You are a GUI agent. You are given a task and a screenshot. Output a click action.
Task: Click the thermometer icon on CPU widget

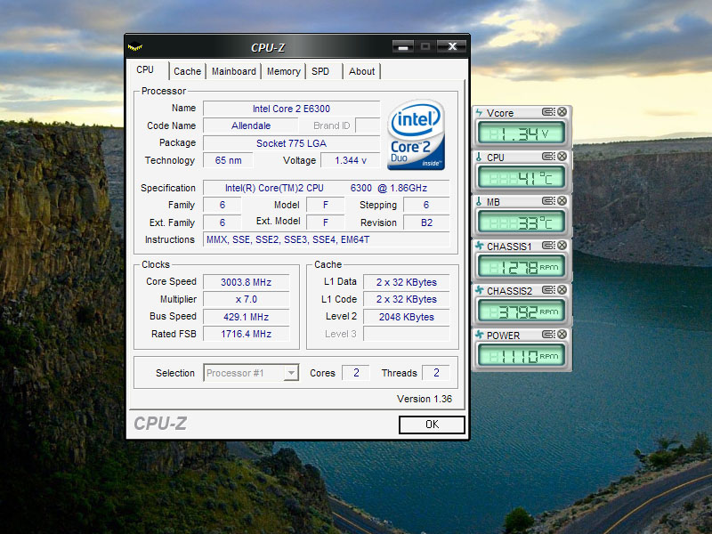coord(479,158)
